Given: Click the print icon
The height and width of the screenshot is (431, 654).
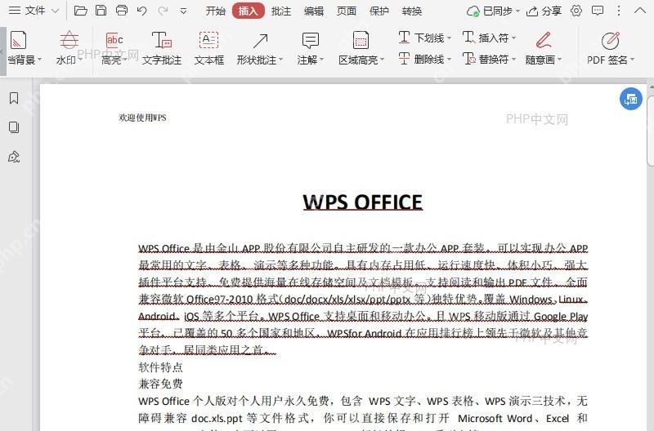Looking at the screenshot, I should [x=121, y=11].
